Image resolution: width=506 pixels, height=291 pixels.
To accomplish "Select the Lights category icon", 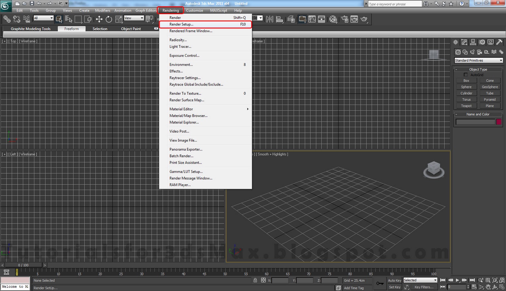I will [472, 52].
